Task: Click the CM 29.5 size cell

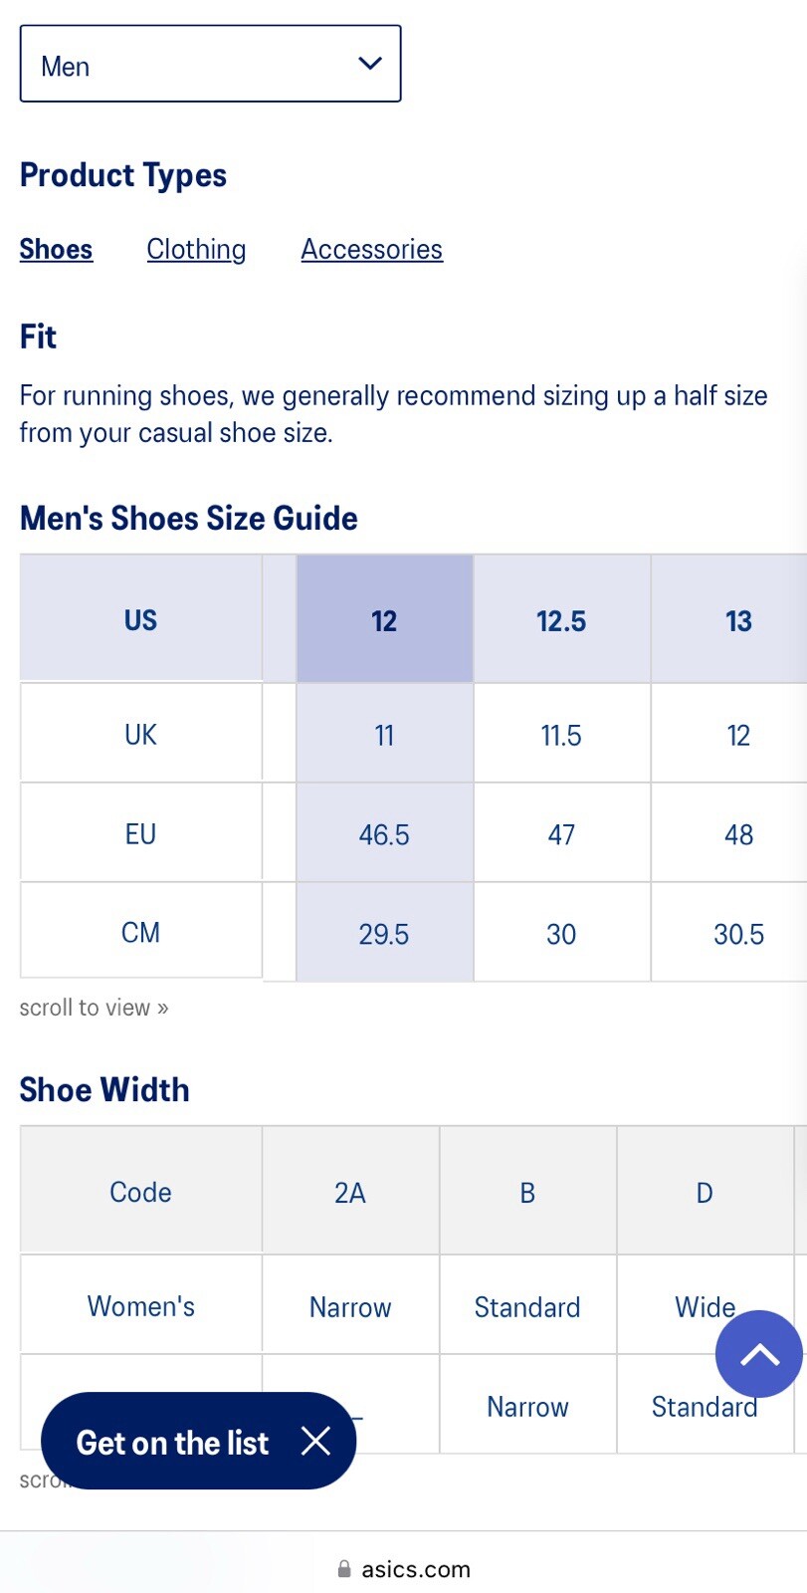Action: pyautogui.click(x=384, y=933)
